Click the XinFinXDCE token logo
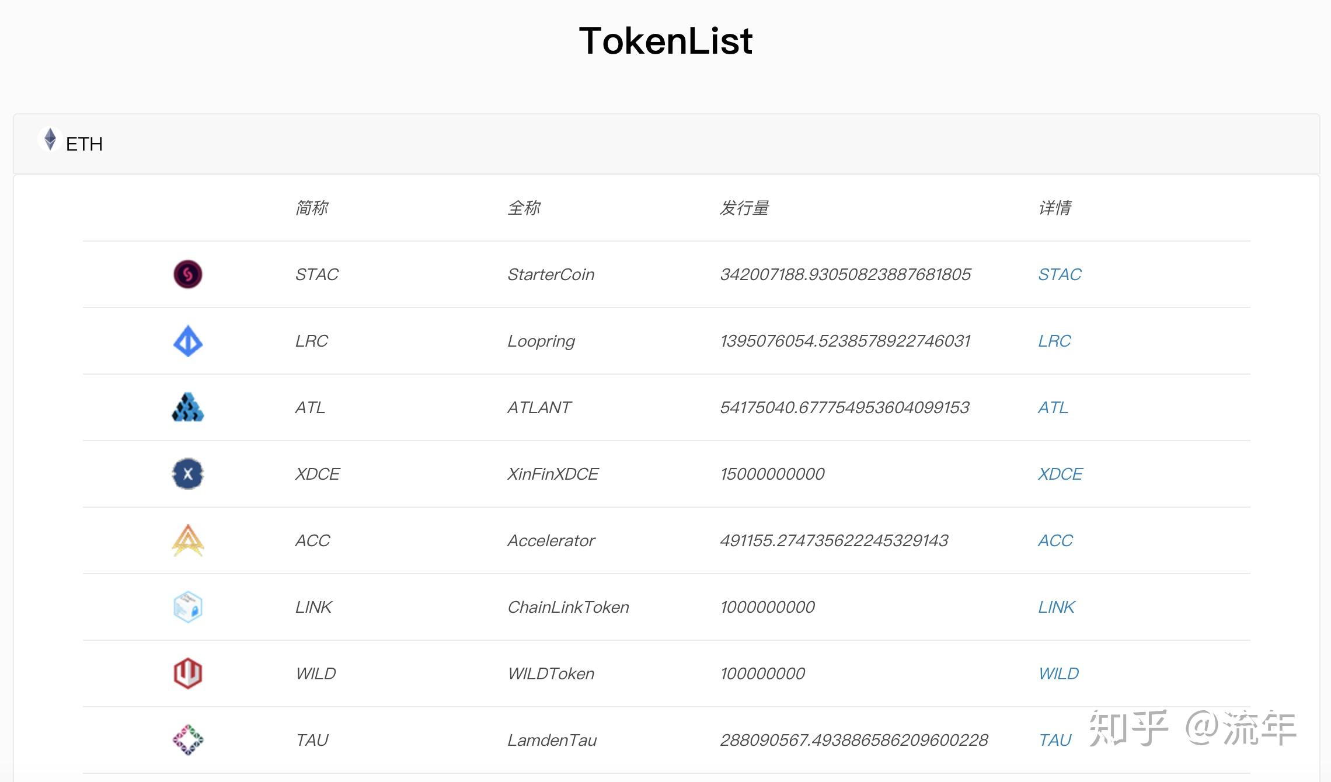This screenshot has height=782, width=1331. point(187,474)
